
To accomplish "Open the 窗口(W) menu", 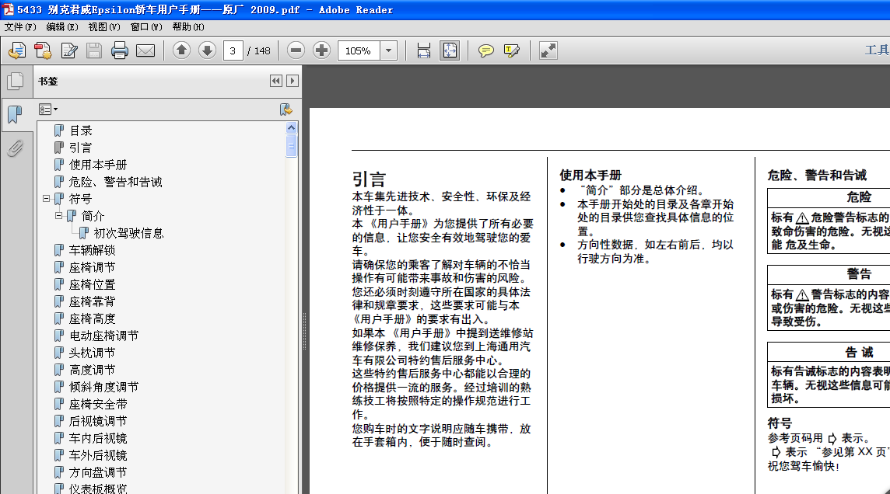I will coord(146,26).
